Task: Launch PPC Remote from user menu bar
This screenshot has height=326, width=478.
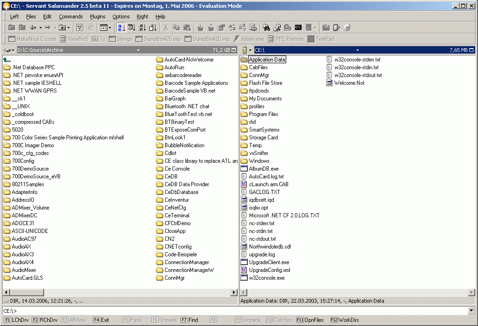Action: (x=286, y=39)
